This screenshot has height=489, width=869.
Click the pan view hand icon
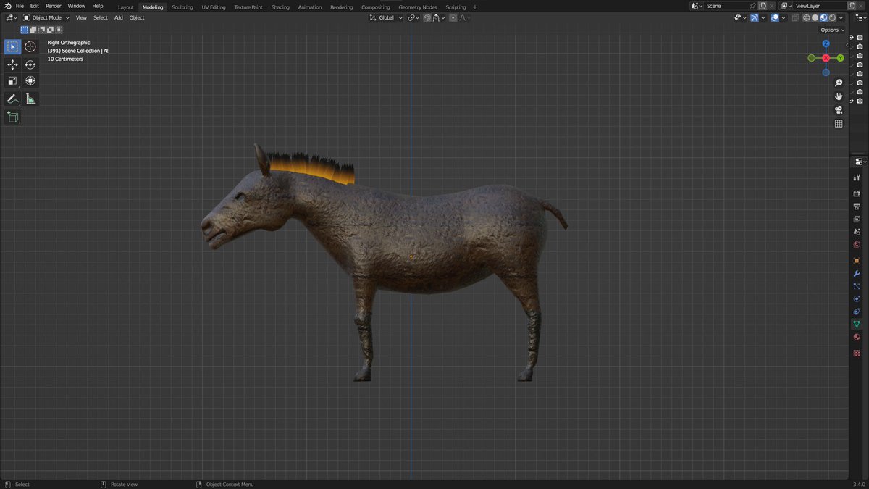(839, 96)
